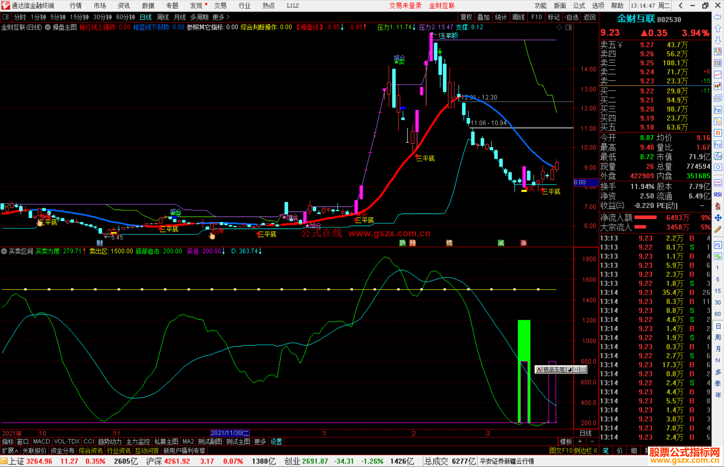Open the -自选 dropdown in chart toolbar

[x=571, y=17]
